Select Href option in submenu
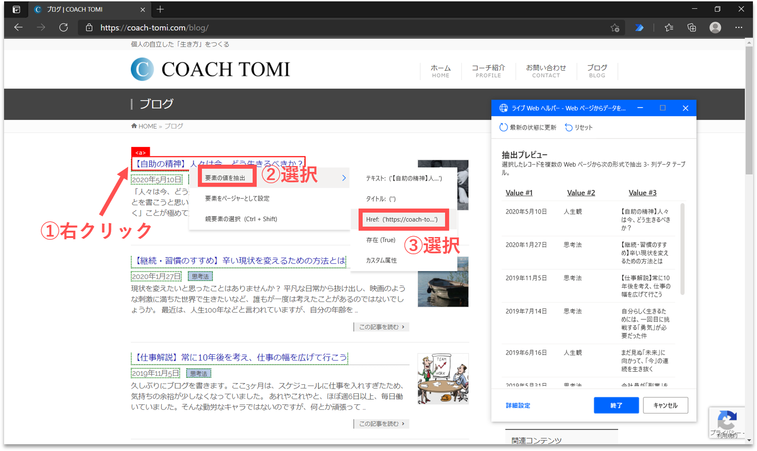The width and height of the screenshot is (757, 451). click(402, 219)
